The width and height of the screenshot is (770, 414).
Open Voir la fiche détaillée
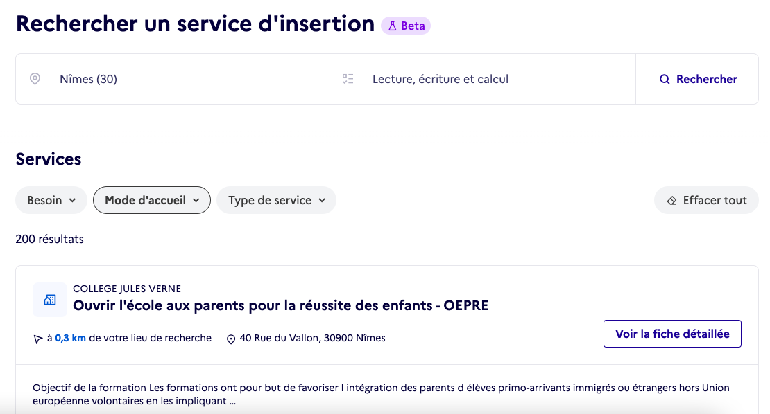pyautogui.click(x=672, y=334)
